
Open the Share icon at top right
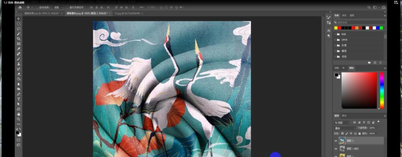coord(384,7)
